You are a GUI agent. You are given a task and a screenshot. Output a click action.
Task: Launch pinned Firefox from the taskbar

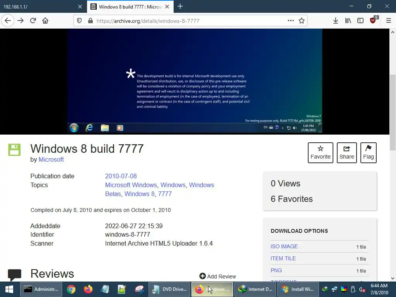[x=88, y=289]
